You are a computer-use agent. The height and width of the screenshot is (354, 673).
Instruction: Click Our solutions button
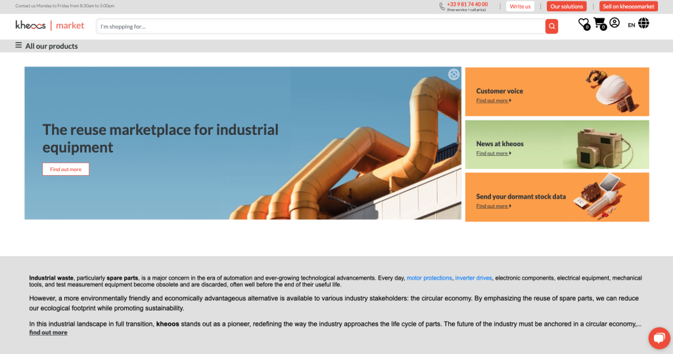coord(567,7)
